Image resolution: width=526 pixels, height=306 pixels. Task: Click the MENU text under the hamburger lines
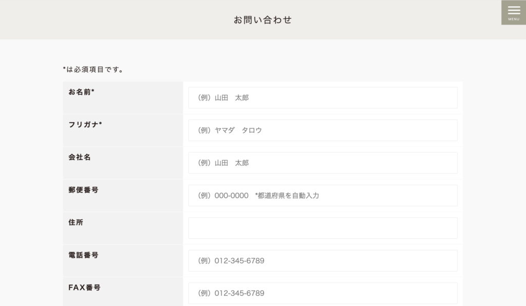click(514, 19)
